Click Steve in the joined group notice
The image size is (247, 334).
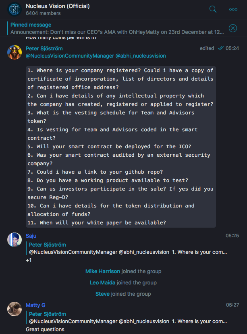(102, 294)
